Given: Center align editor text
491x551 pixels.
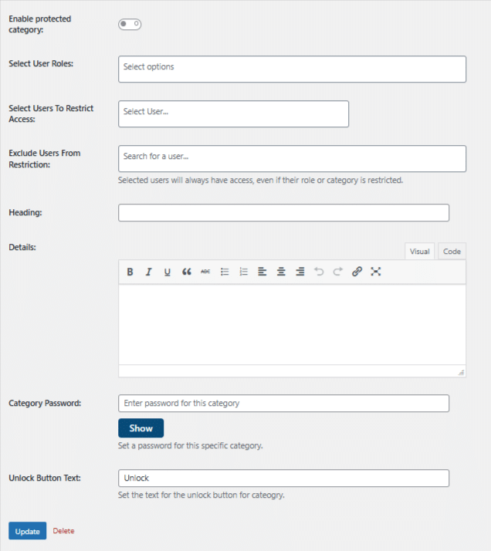Looking at the screenshot, I should pos(281,272).
